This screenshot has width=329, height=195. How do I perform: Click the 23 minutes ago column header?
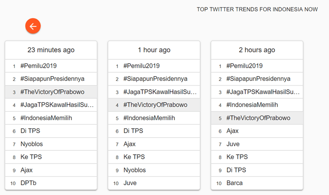click(x=51, y=50)
